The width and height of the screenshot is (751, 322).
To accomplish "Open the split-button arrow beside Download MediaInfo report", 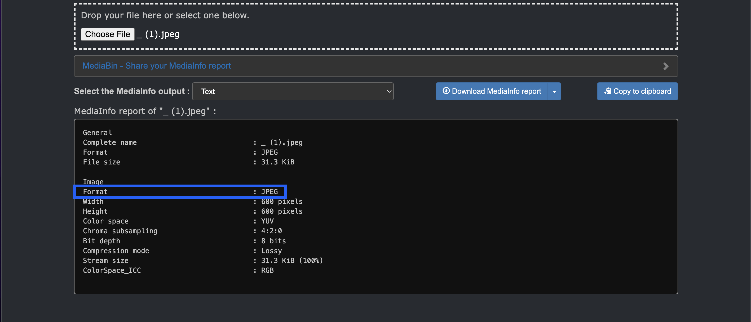I will 554,91.
